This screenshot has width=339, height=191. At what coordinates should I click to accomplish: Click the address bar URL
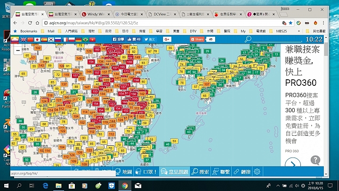94,23
